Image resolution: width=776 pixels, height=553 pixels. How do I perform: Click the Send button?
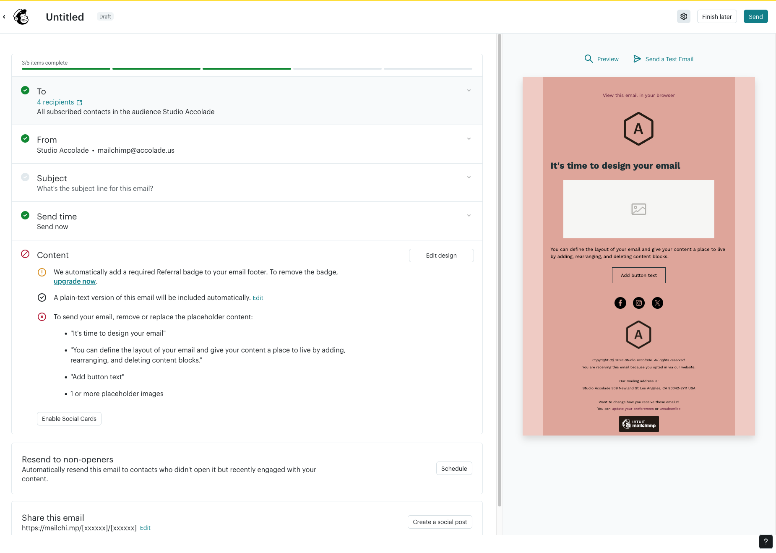pyautogui.click(x=755, y=17)
